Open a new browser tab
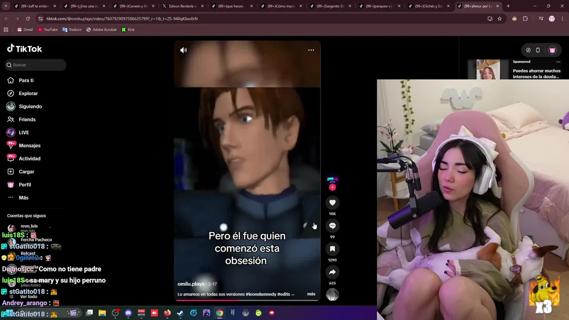Viewport: 569px width, 320px height. click(508, 6)
